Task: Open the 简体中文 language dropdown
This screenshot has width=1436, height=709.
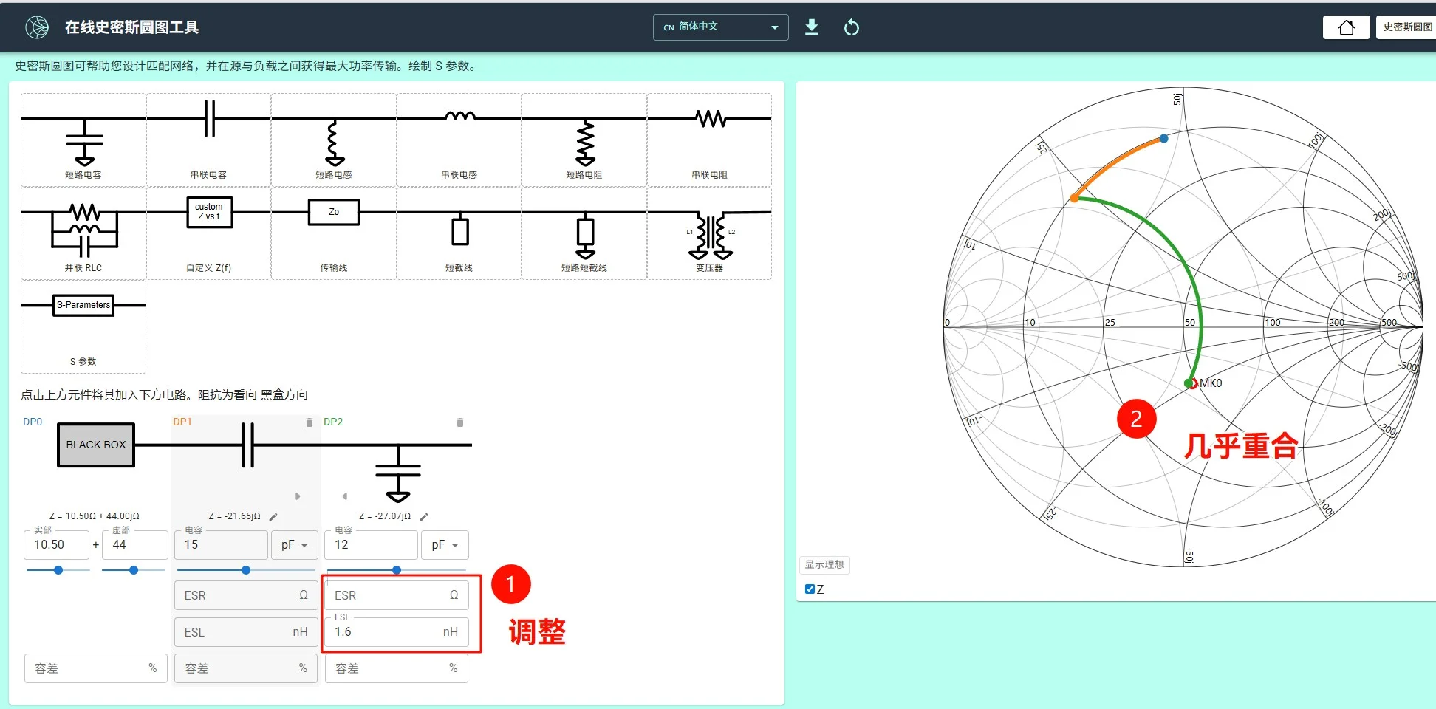Action: pyautogui.click(x=720, y=27)
